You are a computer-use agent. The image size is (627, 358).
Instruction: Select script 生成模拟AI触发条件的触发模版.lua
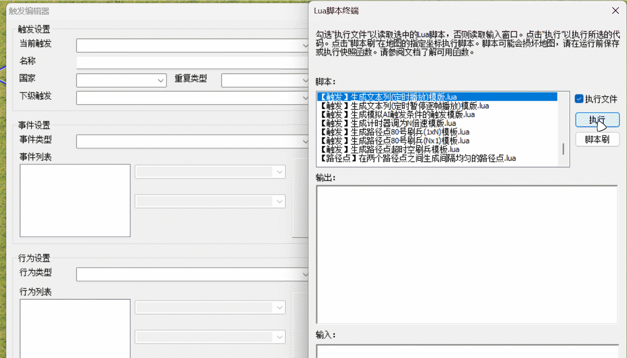pos(403,115)
